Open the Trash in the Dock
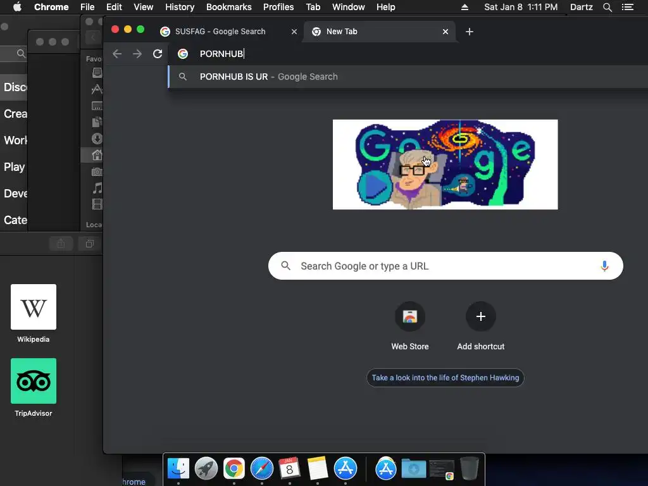Image resolution: width=648 pixels, height=486 pixels. [x=470, y=468]
